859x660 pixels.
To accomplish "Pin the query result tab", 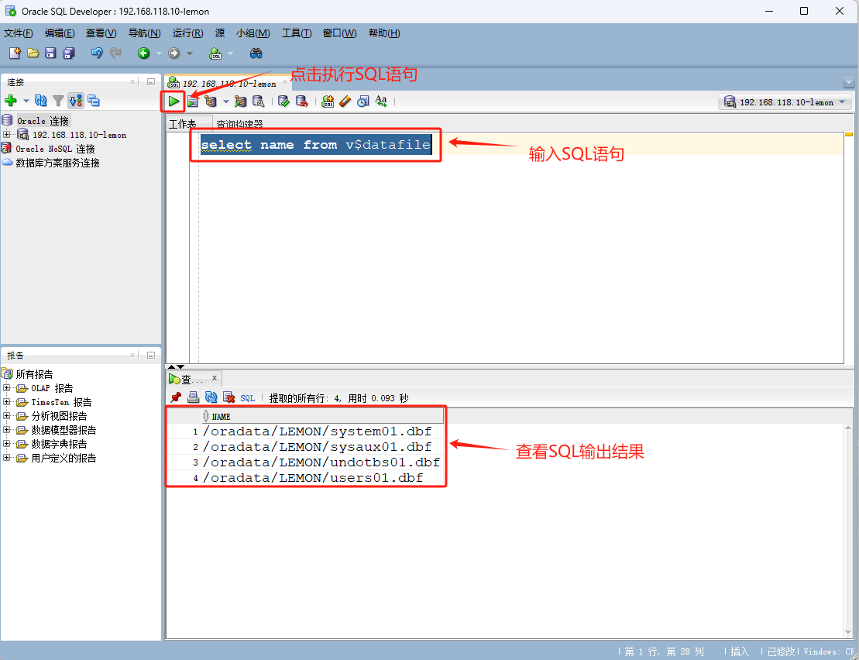I will click(x=175, y=397).
